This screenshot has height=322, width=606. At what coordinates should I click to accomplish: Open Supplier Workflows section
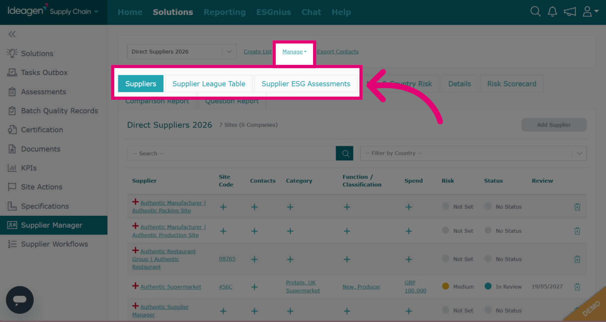pos(54,244)
